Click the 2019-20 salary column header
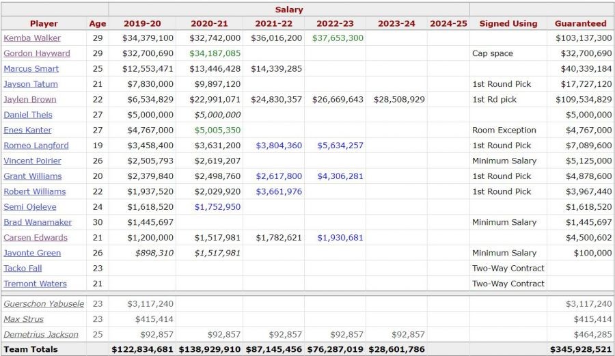Viewport: 615px width, 356px height. point(142,23)
